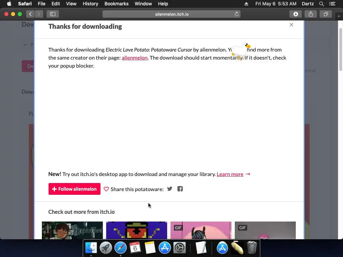The height and width of the screenshot is (257, 343).
Task: Open Finder from the Dock
Action: (91, 248)
